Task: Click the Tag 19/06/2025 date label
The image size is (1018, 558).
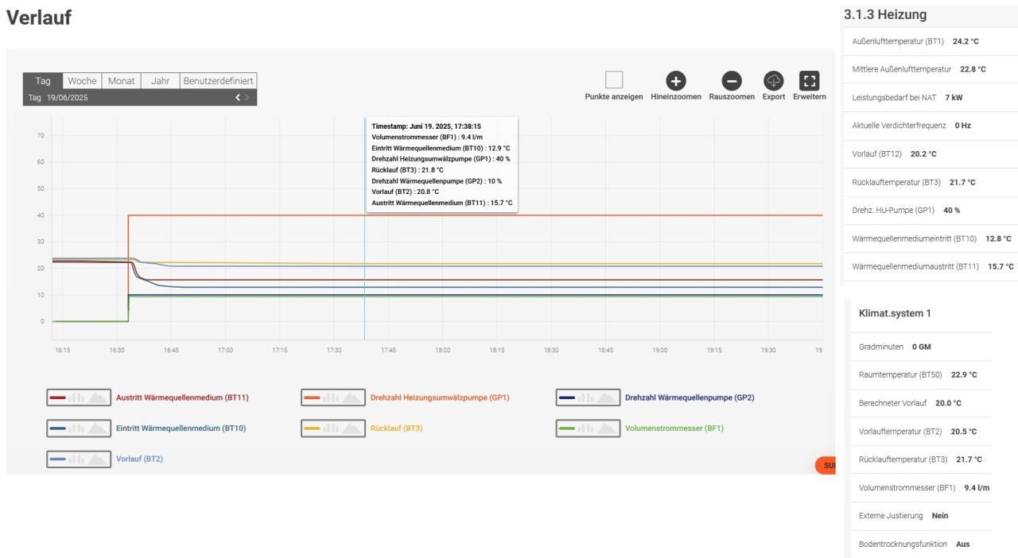Action: coord(58,98)
